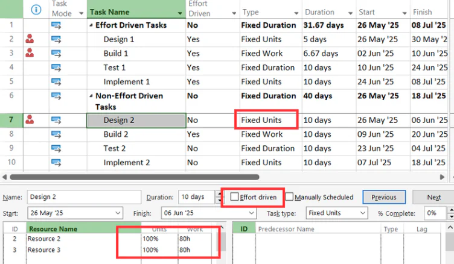Click the Next button
Image resolution: width=454 pixels, height=264 pixels.
point(433,197)
